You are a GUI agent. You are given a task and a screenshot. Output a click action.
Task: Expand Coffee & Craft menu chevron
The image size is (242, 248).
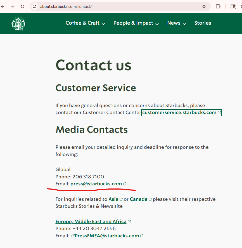(103, 24)
